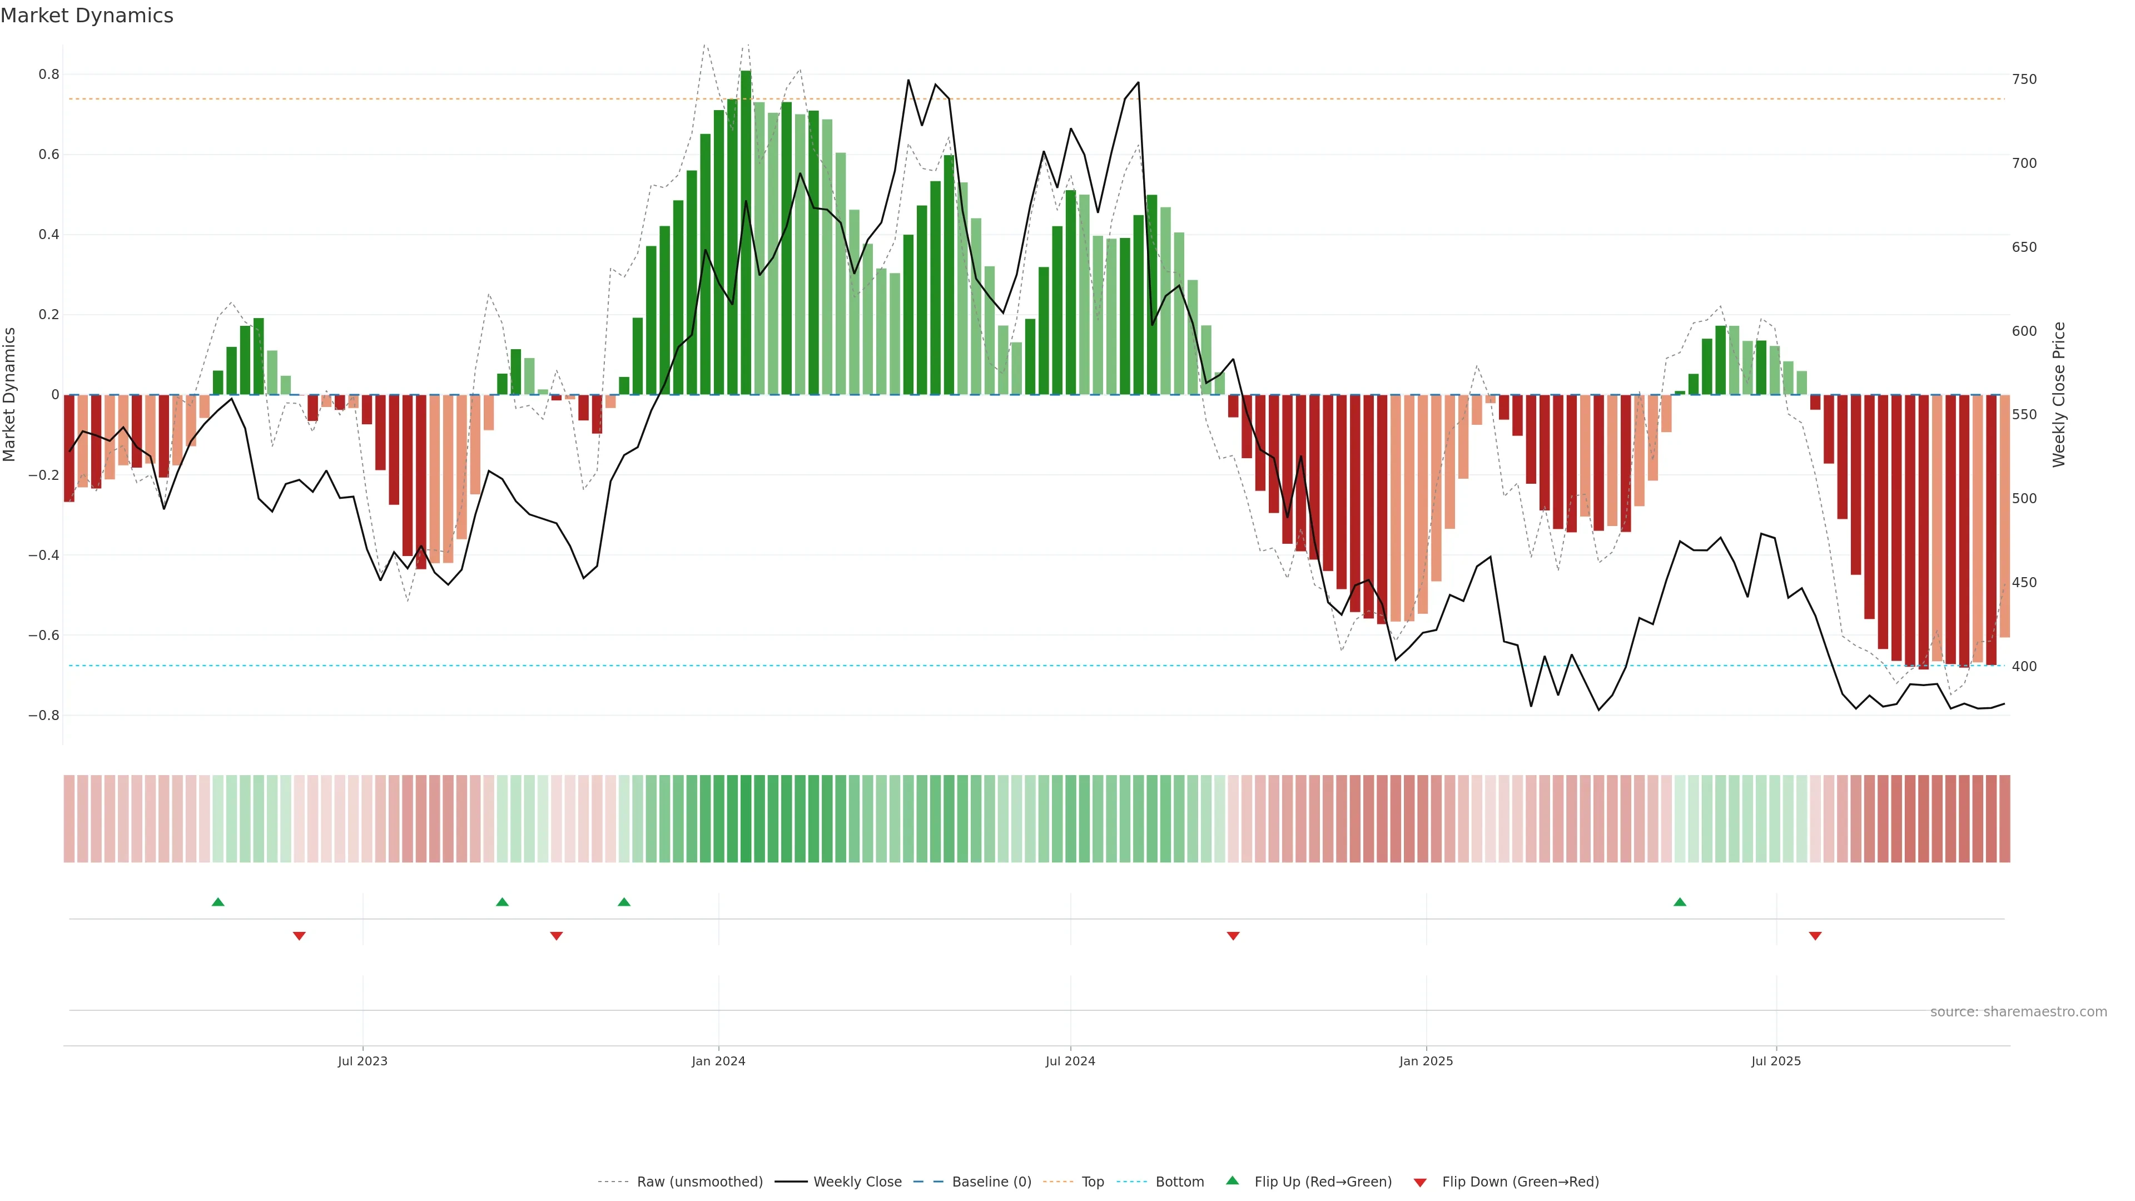Click the green flip-up triangle just before Jan 2024
This screenshot has height=1201, width=2135.
pos(624,902)
